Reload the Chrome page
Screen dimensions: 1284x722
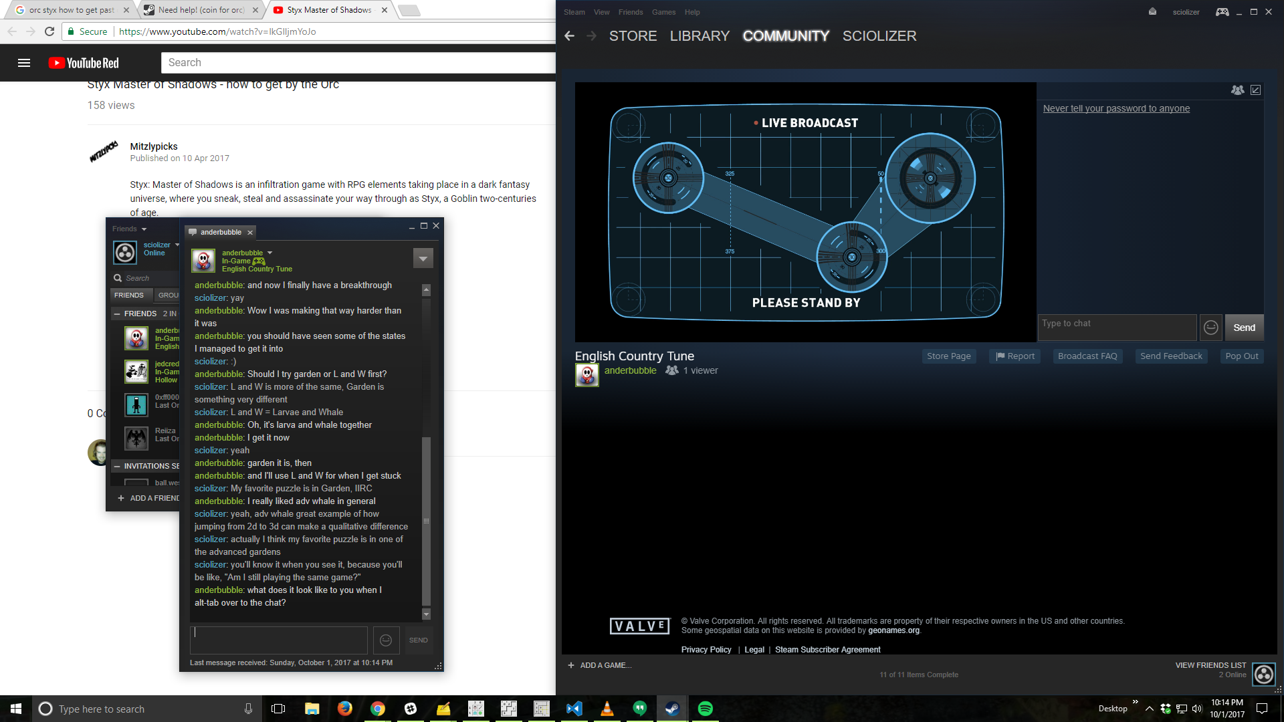pos(49,31)
